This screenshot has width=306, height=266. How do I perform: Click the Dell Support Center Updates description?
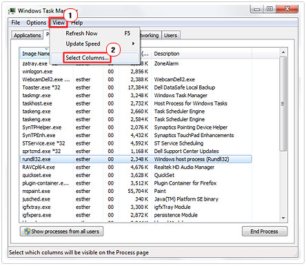tap(187, 152)
